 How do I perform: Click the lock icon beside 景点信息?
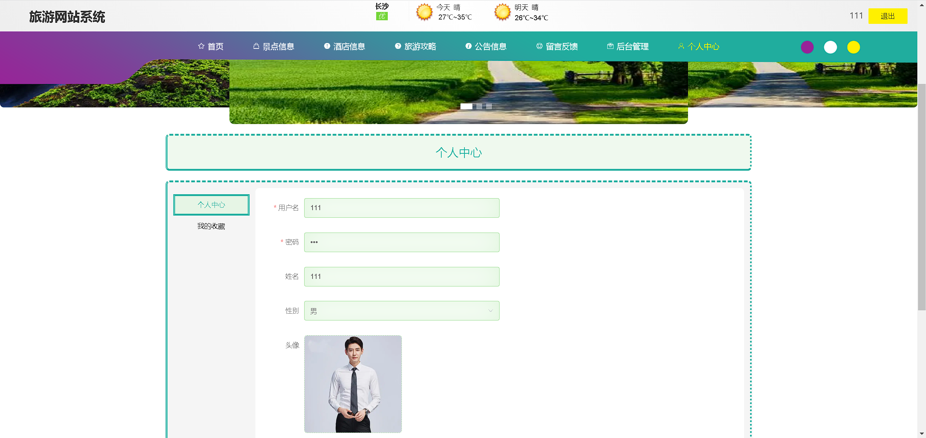[256, 46]
